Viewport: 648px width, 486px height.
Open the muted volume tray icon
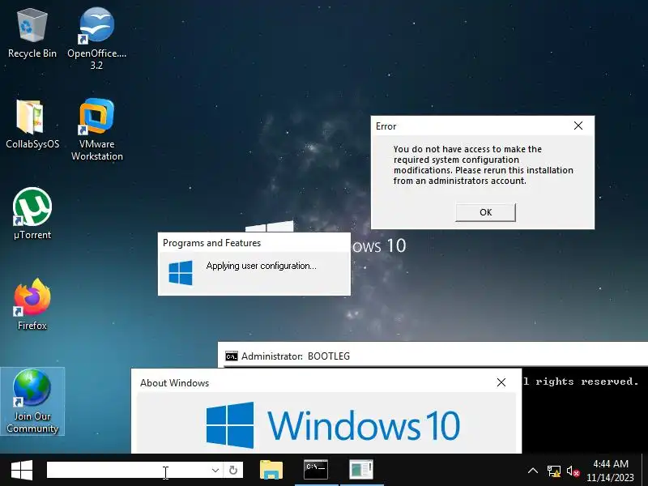click(x=573, y=471)
